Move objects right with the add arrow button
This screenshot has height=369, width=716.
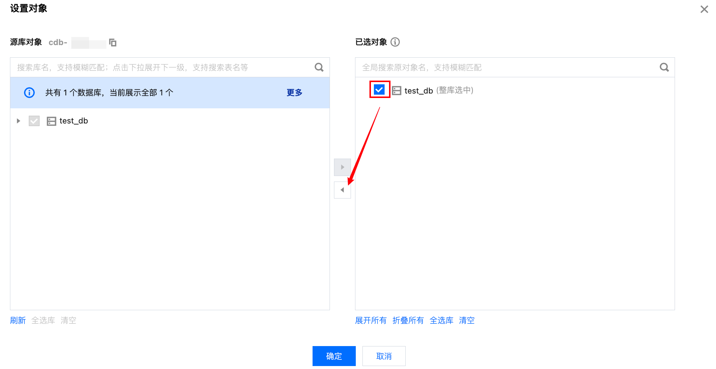342,167
